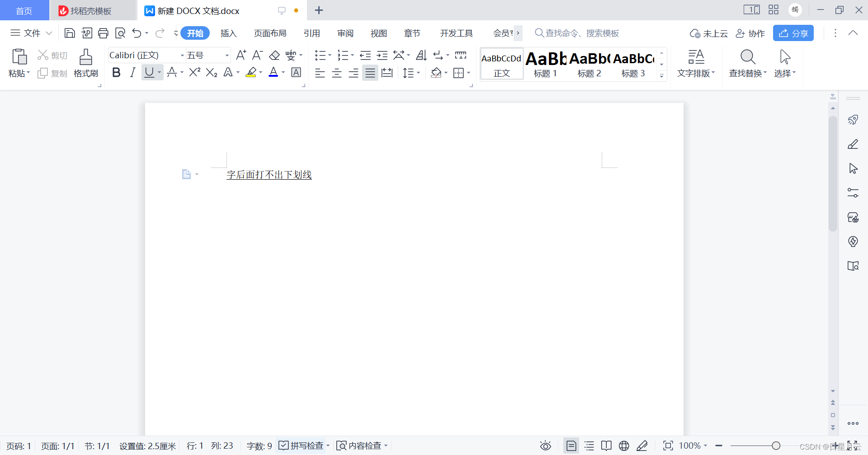Screen dimensions: 868x455
Task: Expand bullet list options
Action: [330, 55]
